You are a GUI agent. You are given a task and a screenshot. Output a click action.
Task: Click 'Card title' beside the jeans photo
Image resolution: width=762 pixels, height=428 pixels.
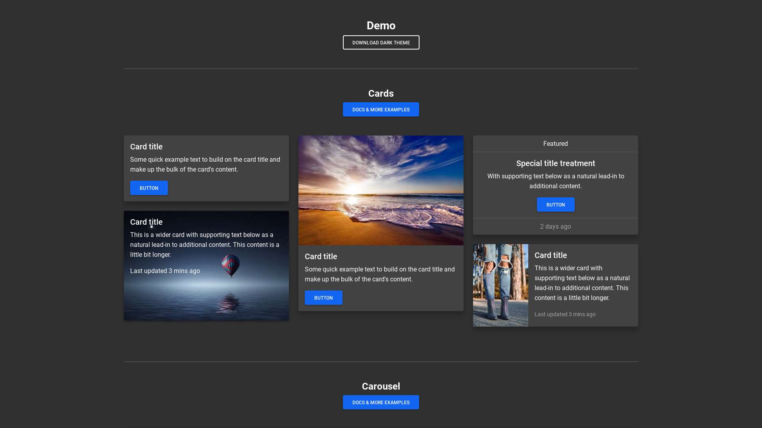550,255
